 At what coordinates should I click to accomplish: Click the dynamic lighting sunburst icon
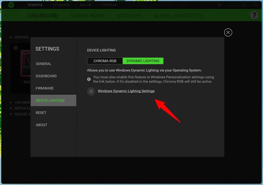91,91
